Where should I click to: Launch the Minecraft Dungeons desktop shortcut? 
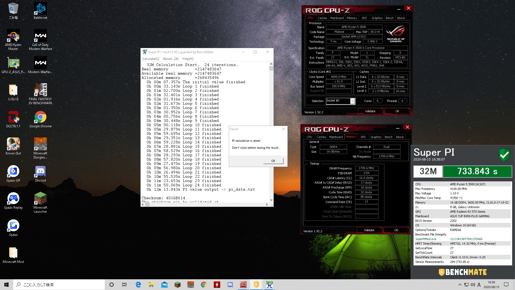[x=41, y=148]
